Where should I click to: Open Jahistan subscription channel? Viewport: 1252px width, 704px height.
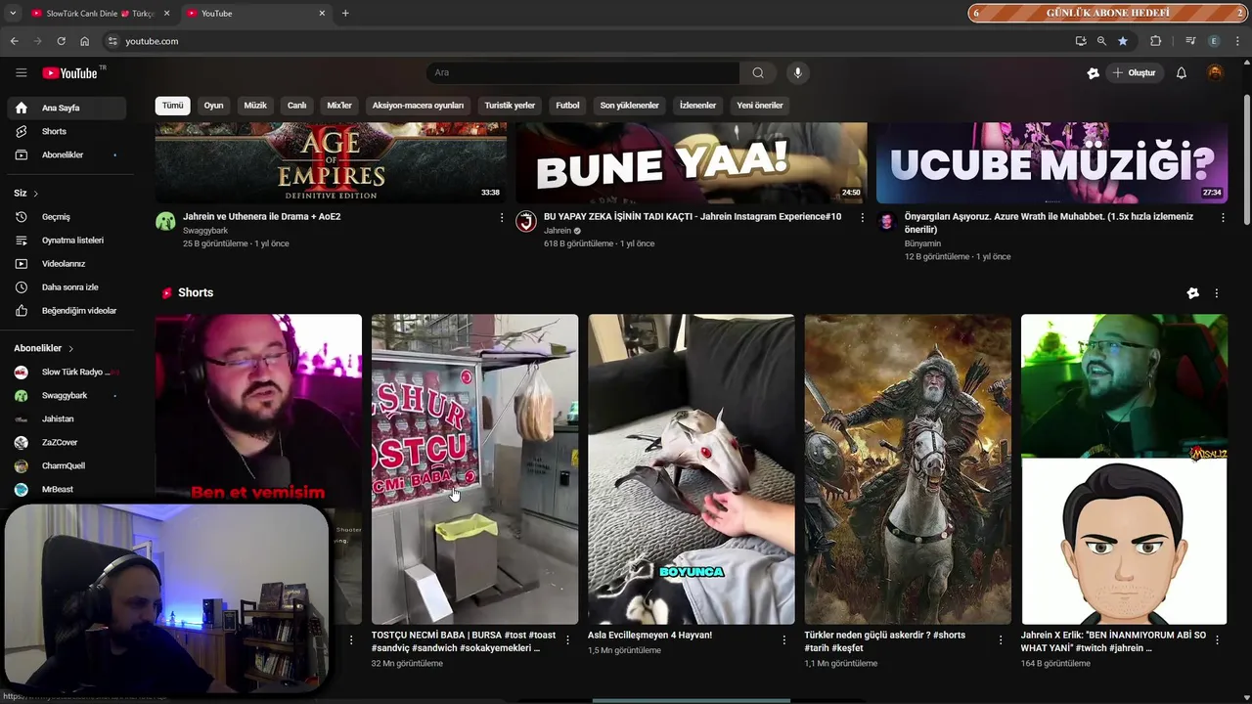coord(67,418)
